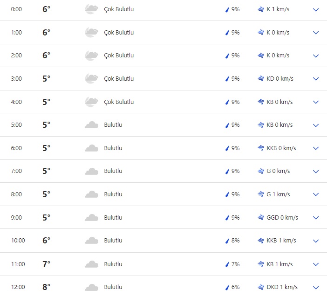This screenshot has height=297, width=327.
Task: Expand the 9:00 row chevron
Action: (x=316, y=218)
